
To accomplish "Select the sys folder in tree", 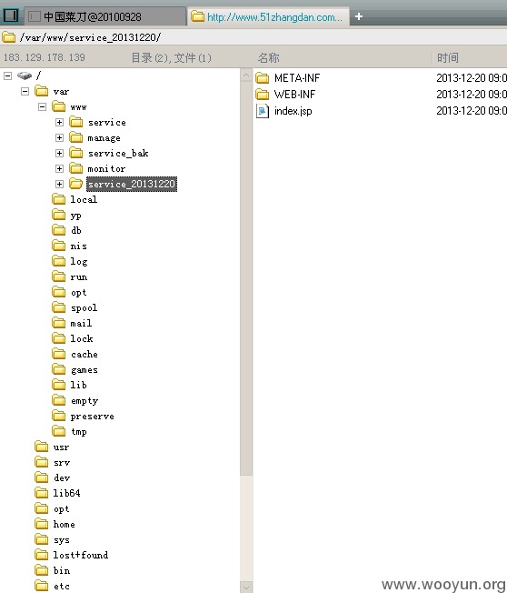I will [x=62, y=540].
